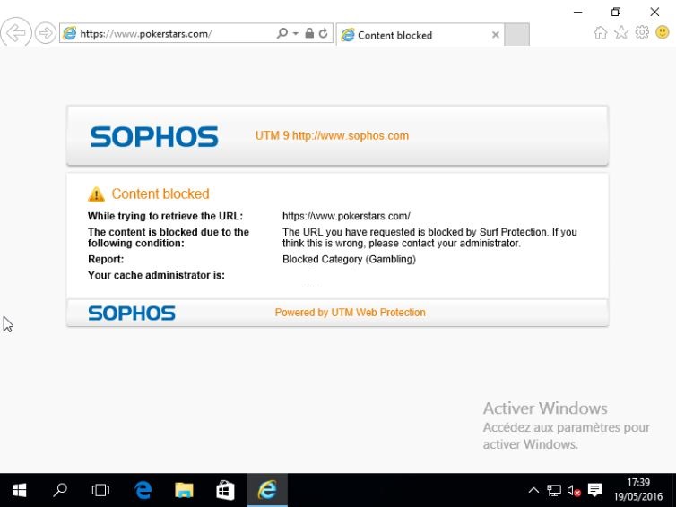Screen dimensions: 676x507
Task: Click the Surf Protection blocked message text
Action: tap(429, 237)
